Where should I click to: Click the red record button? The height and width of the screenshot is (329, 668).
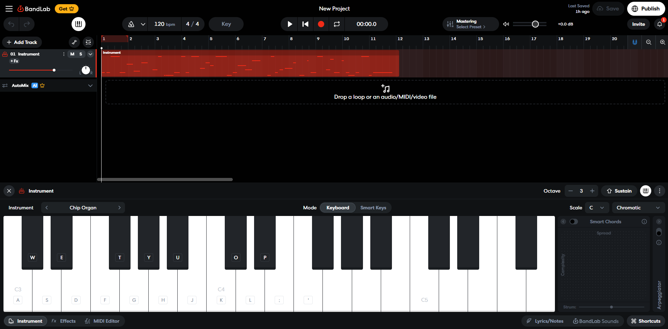click(321, 24)
